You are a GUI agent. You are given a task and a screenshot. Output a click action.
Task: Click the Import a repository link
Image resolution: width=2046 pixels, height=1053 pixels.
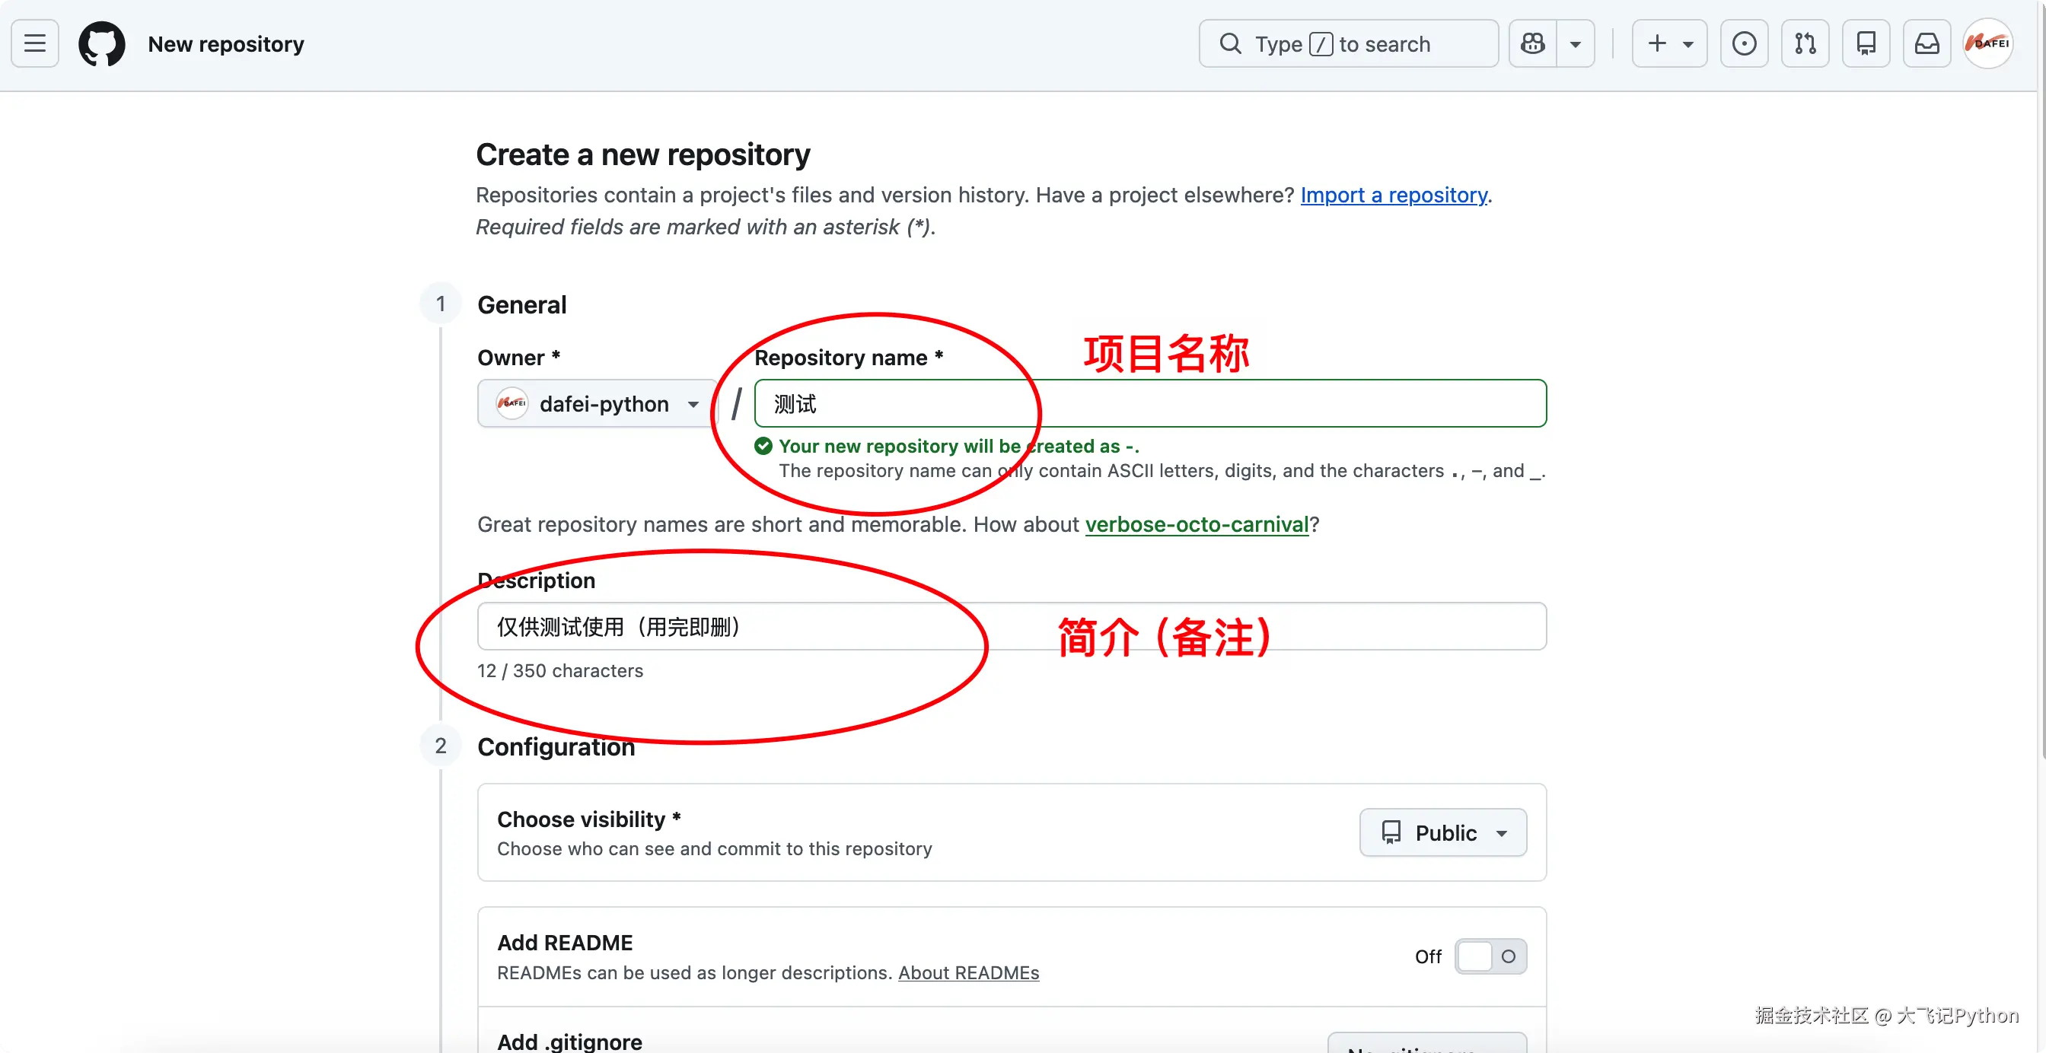point(1393,195)
